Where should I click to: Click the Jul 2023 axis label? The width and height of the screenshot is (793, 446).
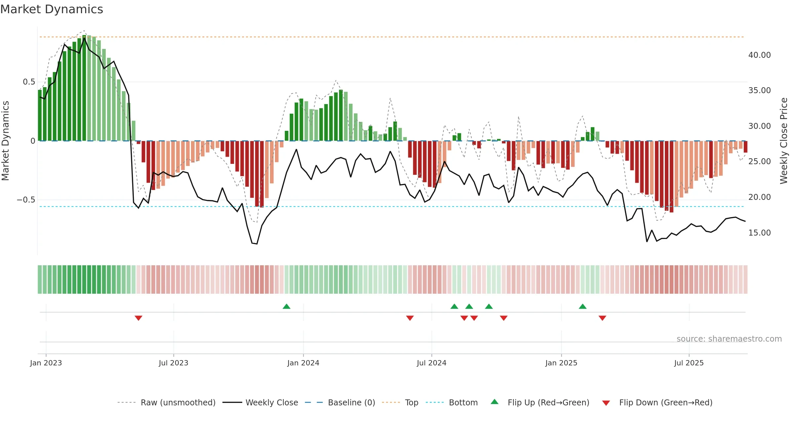pyautogui.click(x=173, y=363)
